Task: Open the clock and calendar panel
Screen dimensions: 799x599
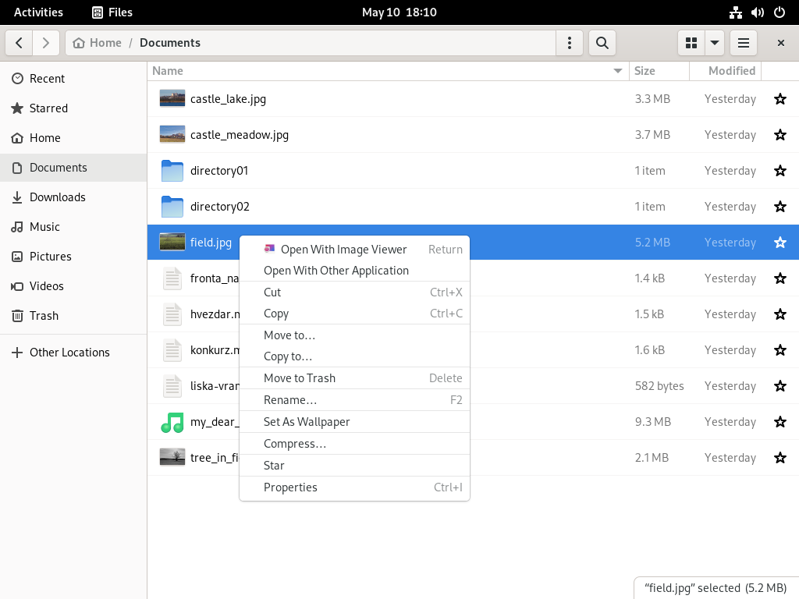Action: coord(399,12)
